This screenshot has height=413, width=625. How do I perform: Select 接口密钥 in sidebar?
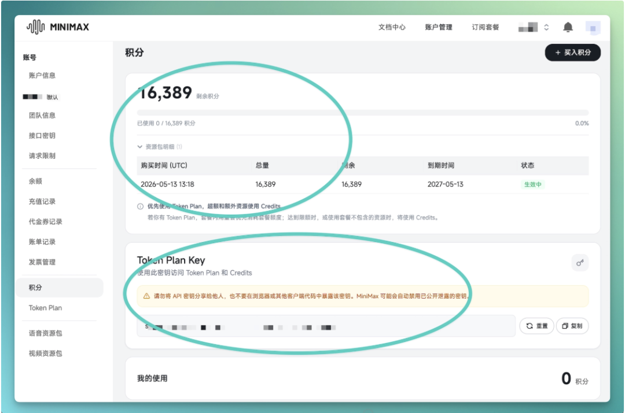[42, 136]
